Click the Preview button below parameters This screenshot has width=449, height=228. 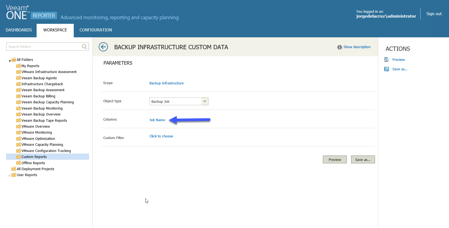[335, 160]
